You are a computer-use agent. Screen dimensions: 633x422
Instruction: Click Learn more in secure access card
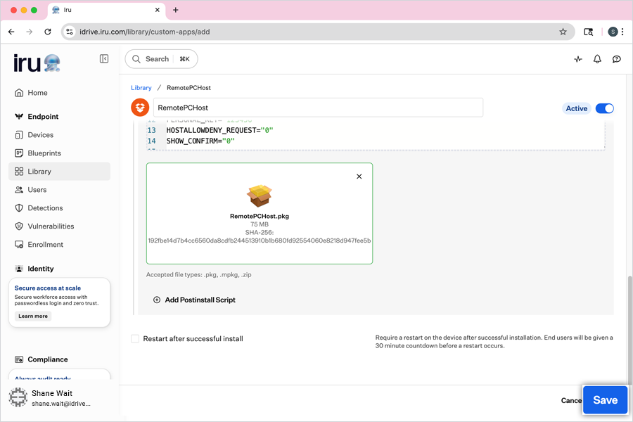pos(33,316)
